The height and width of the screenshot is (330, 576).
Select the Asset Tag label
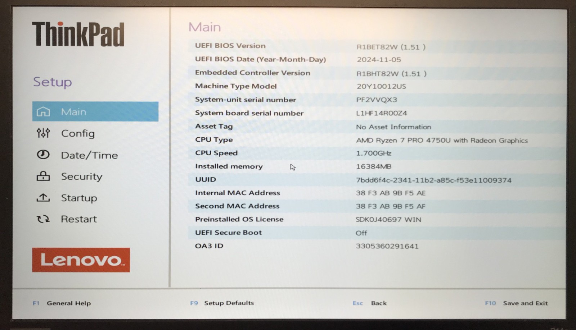[214, 127]
